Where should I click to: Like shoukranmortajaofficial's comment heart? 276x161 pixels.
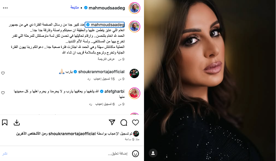point(3,73)
